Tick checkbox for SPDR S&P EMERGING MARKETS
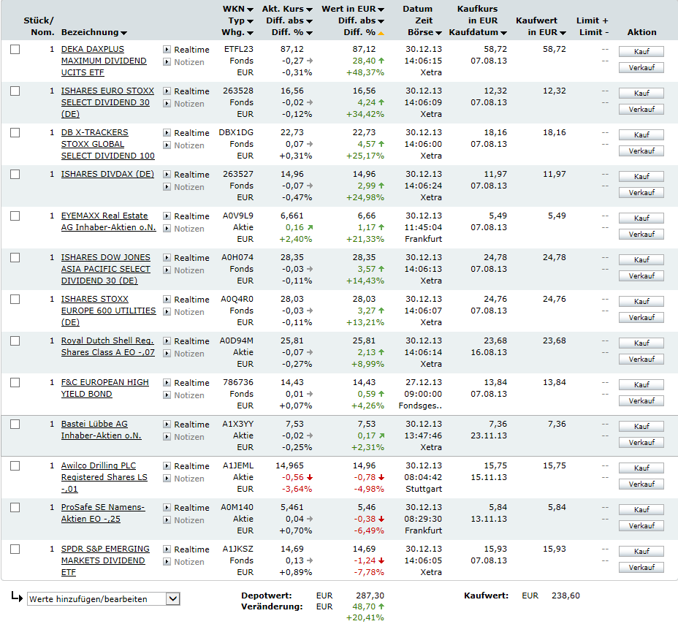 [15, 549]
